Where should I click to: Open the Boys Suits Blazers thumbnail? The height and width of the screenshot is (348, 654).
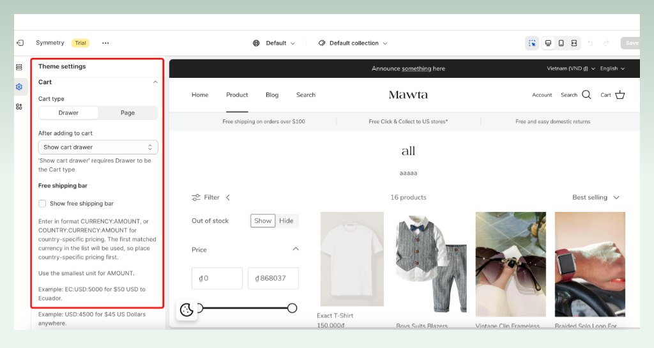431,264
